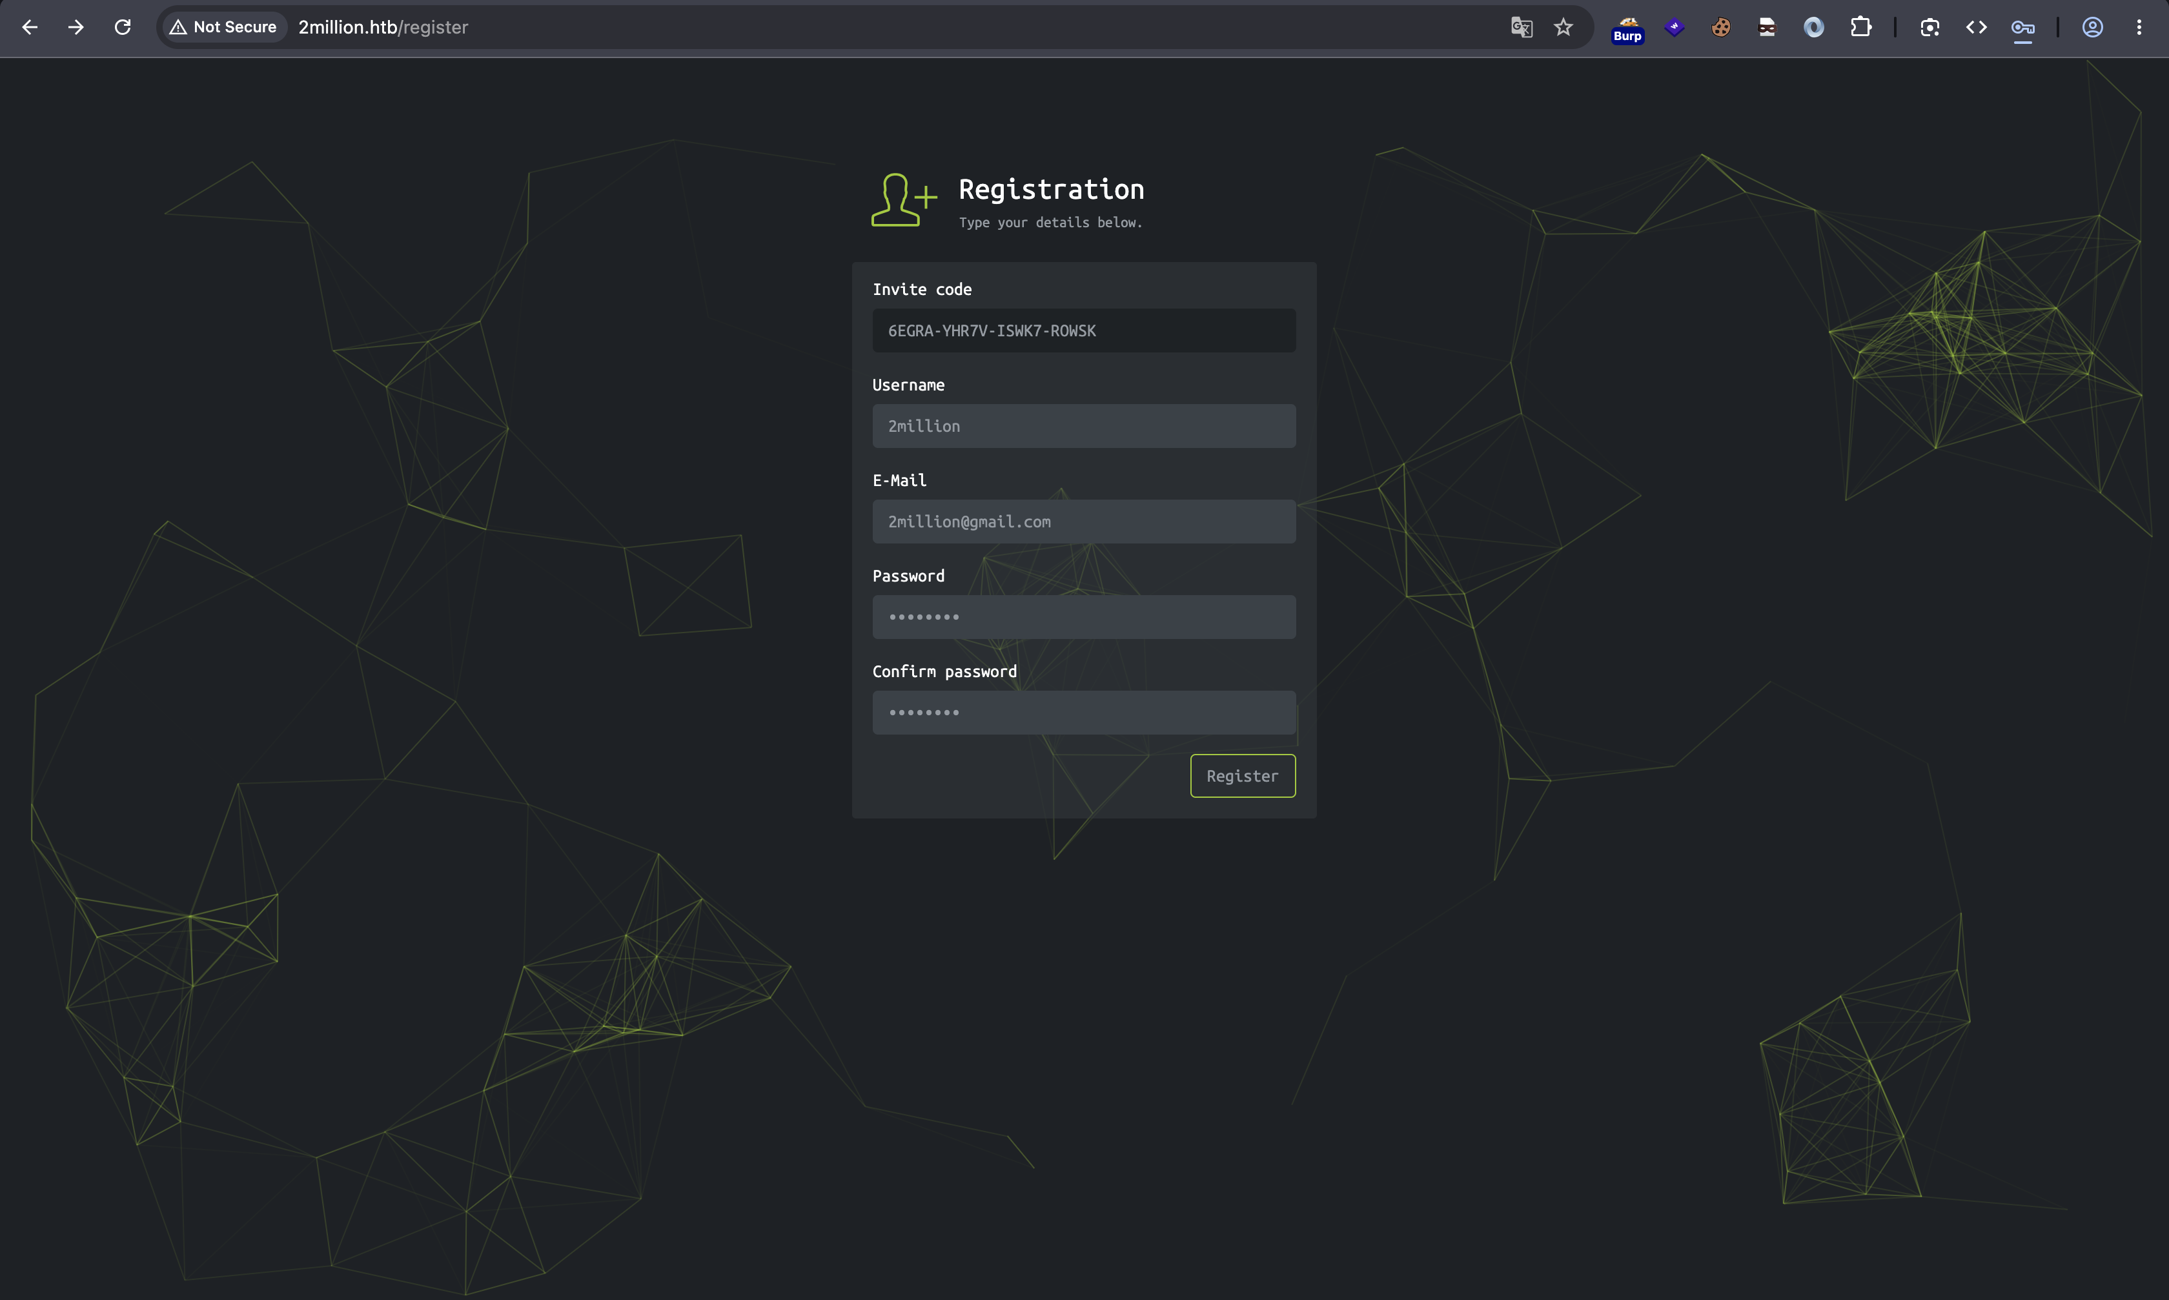Click the 'E-Mail' label
2169x1300 pixels.
click(x=899, y=480)
